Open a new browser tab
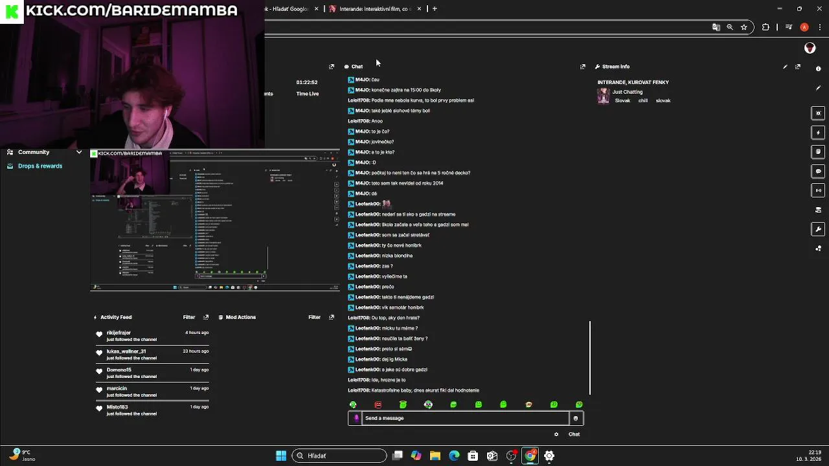Image resolution: width=829 pixels, height=466 pixels. pyautogui.click(x=435, y=8)
